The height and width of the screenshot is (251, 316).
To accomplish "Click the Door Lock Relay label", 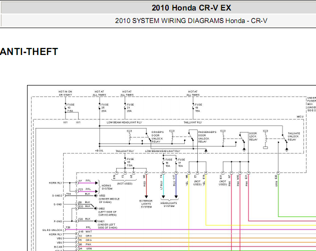I will coord(253,136).
